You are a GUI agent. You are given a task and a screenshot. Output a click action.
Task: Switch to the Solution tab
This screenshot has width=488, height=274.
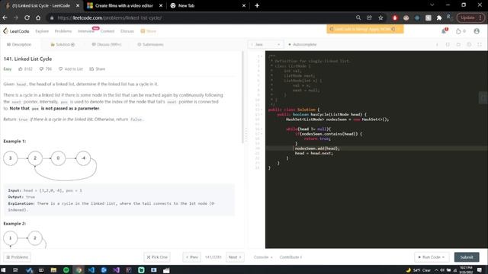point(63,44)
